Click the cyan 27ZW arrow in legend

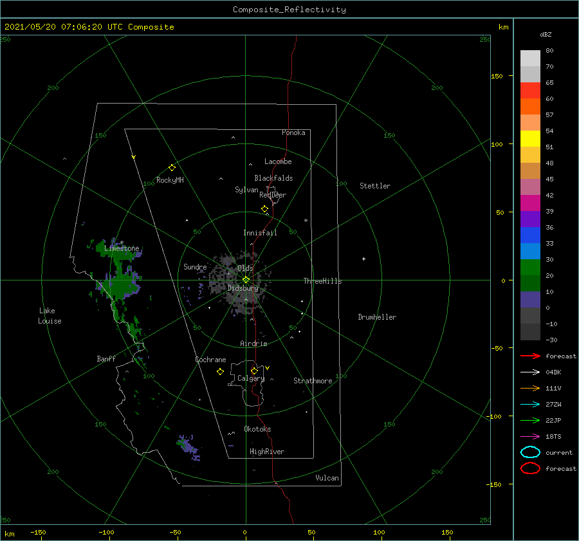[530, 405]
